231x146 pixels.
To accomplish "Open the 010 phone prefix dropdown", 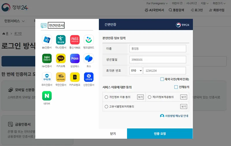I will click(x=136, y=70).
